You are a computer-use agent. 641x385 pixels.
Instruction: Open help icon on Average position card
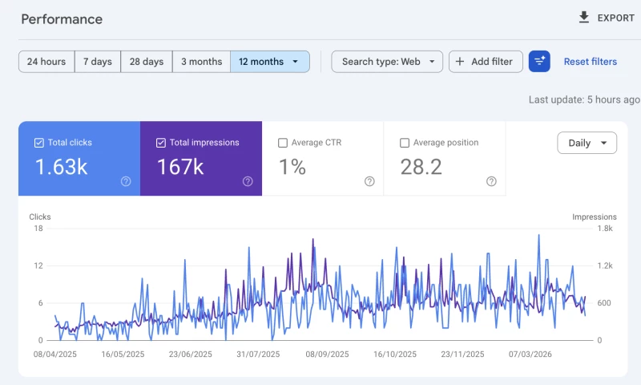click(x=491, y=181)
